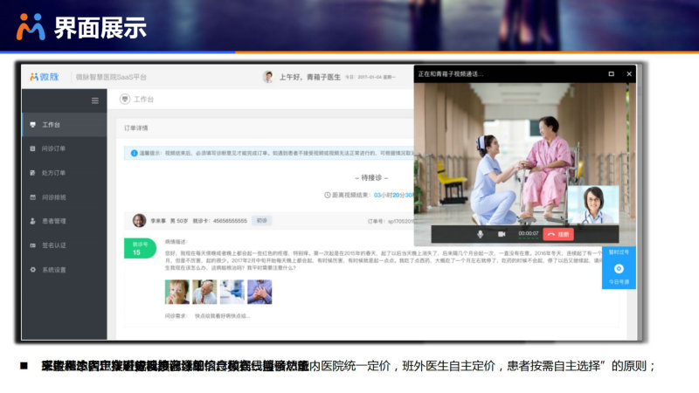This screenshot has height=393, width=699.
Task: Click the slide's 微脉 logo beside 界面展示
Action: point(31,27)
